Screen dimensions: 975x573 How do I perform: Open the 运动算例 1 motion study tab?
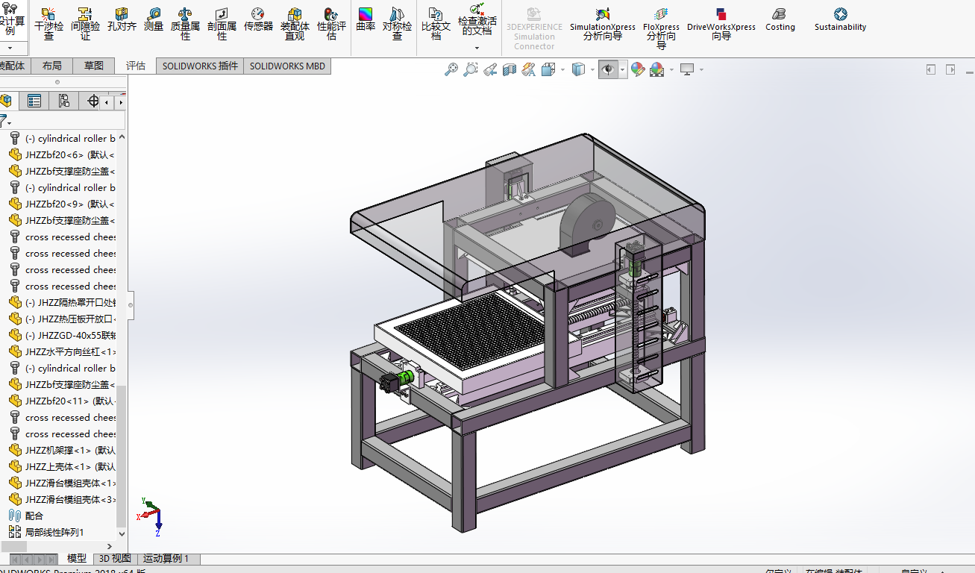point(166,558)
